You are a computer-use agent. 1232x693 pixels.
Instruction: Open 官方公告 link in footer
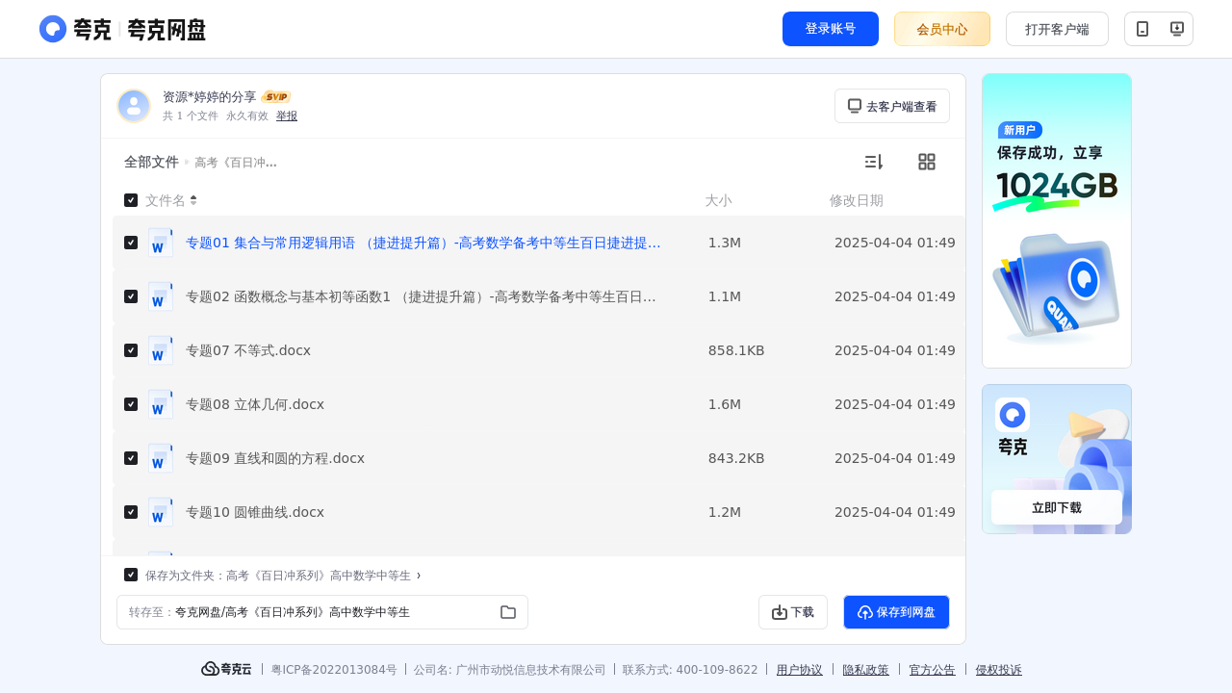pyautogui.click(x=933, y=670)
